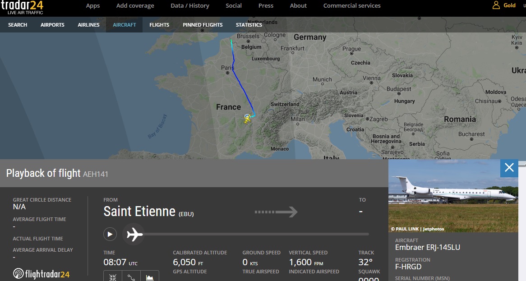The height and width of the screenshot is (281, 526).
Task: Click the airplane marker on playback timeline
Action: point(134,234)
